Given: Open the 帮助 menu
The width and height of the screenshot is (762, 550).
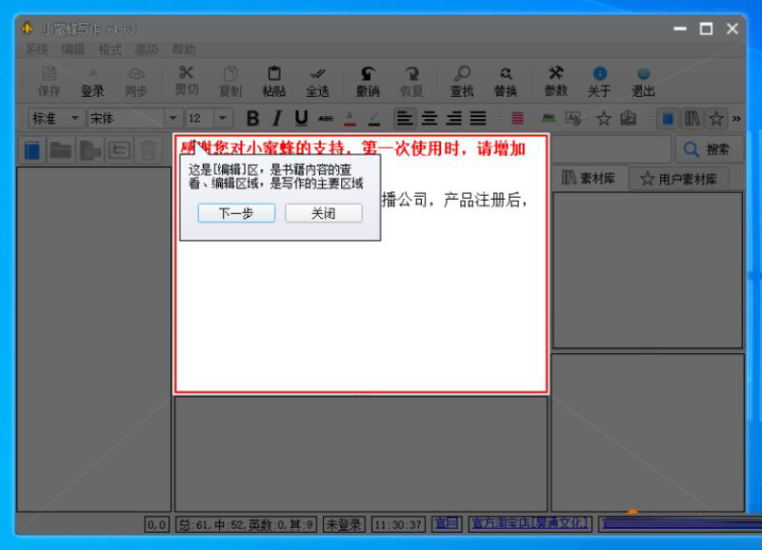Looking at the screenshot, I should 184,49.
